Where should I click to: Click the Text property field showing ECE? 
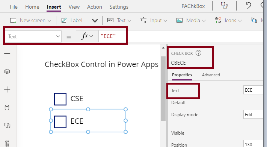pos(253,90)
